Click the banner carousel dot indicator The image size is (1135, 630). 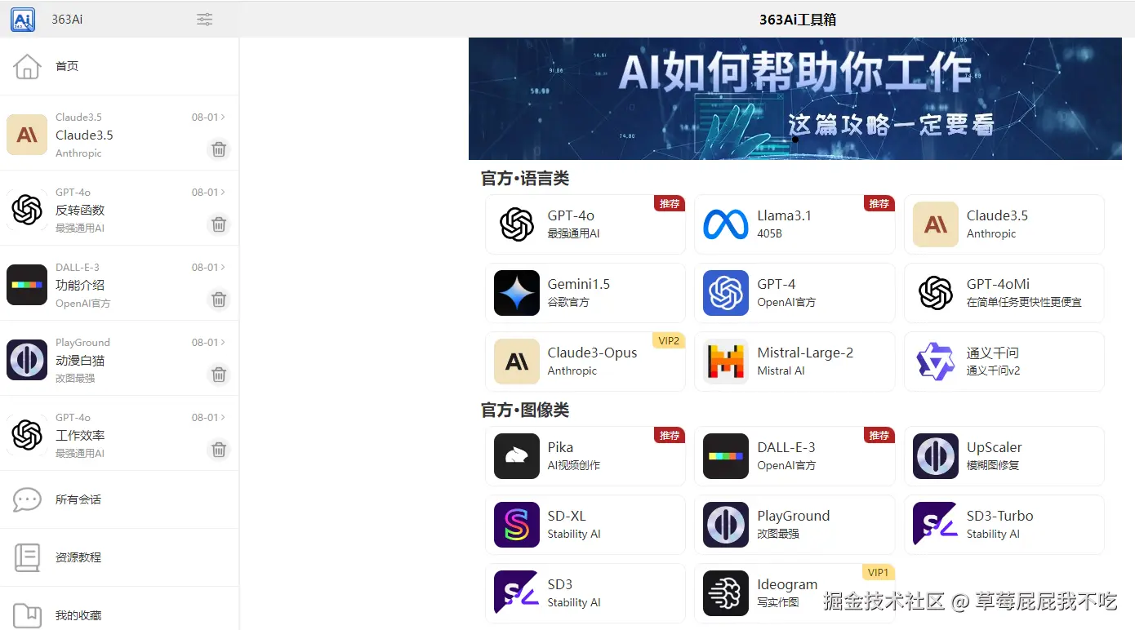(795, 140)
